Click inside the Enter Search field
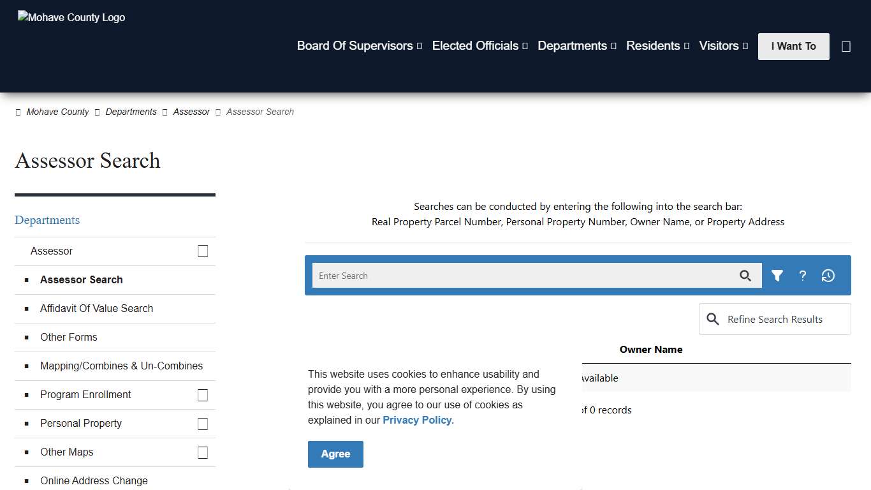Image resolution: width=871 pixels, height=490 pixels. pyautogui.click(x=510, y=275)
